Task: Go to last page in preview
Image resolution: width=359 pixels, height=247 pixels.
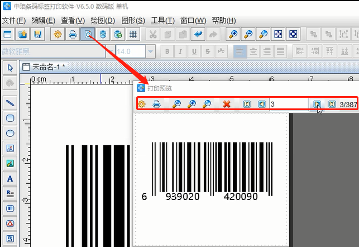Action: click(332, 104)
